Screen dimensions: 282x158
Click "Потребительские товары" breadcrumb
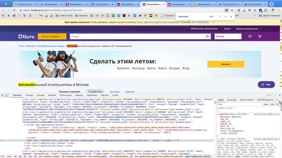tap(51, 46)
